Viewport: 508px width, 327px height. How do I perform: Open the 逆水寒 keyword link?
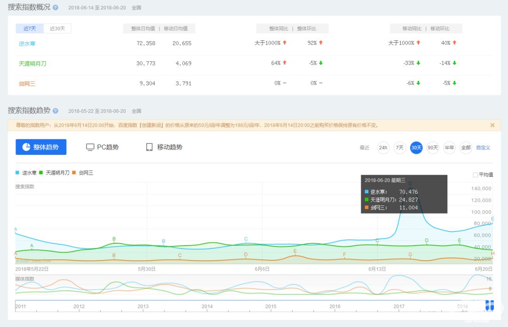(27, 43)
